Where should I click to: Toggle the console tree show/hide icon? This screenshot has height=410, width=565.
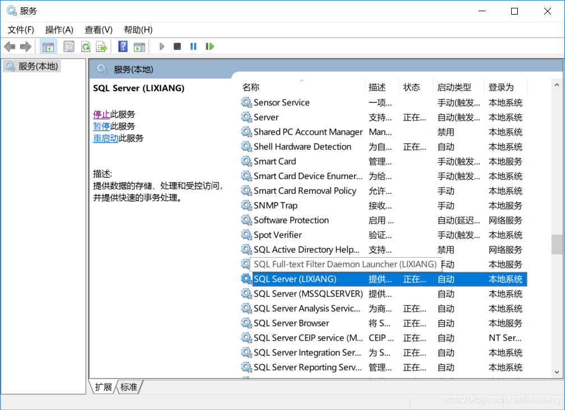pyautogui.click(x=48, y=46)
